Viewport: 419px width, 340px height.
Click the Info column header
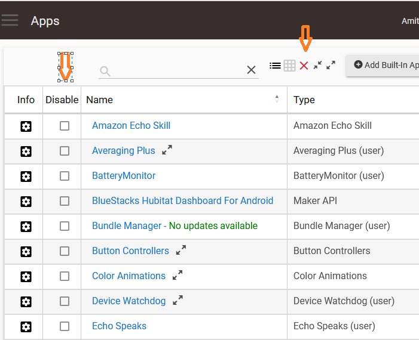[26, 100]
